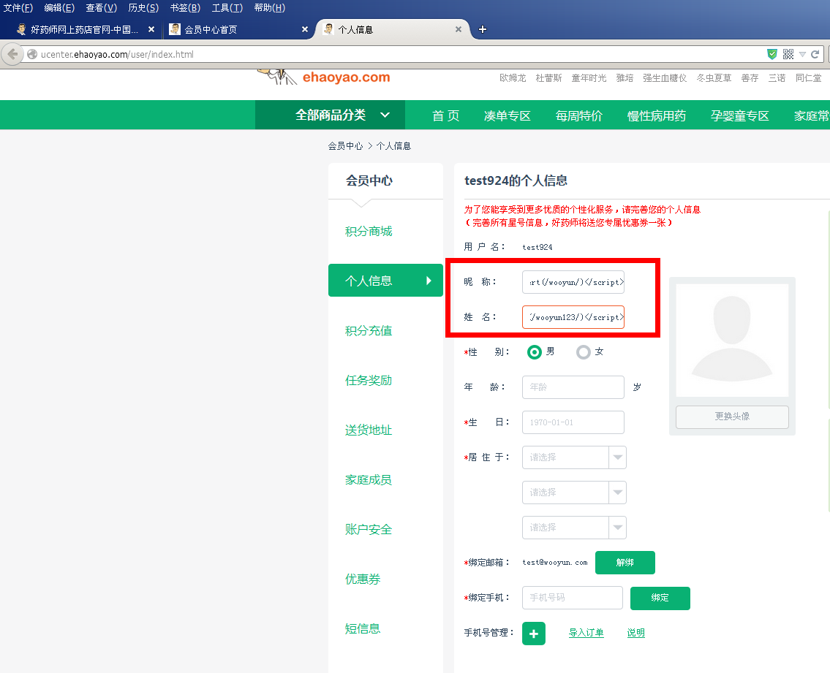The image size is (830, 673).
Task: Select the 女 gender radio button
Action: point(584,351)
